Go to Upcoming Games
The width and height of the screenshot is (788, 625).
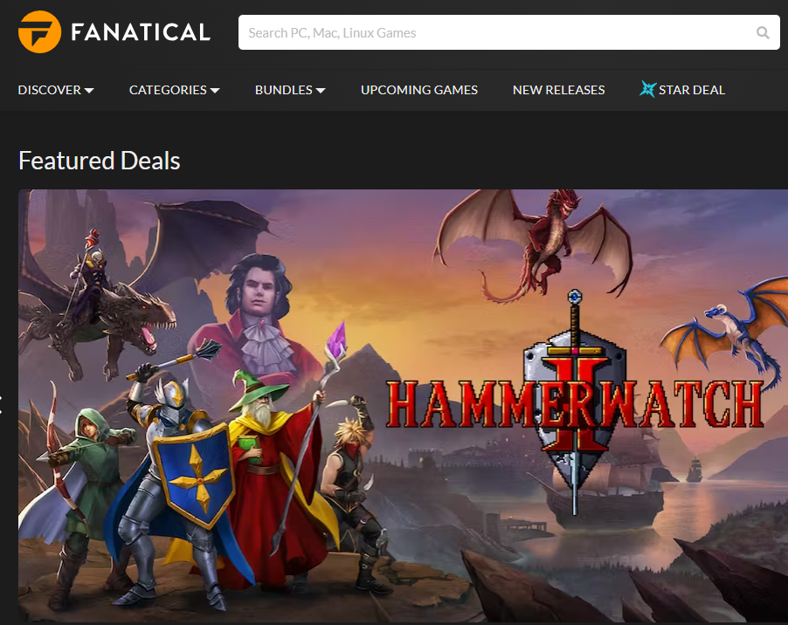pos(419,90)
